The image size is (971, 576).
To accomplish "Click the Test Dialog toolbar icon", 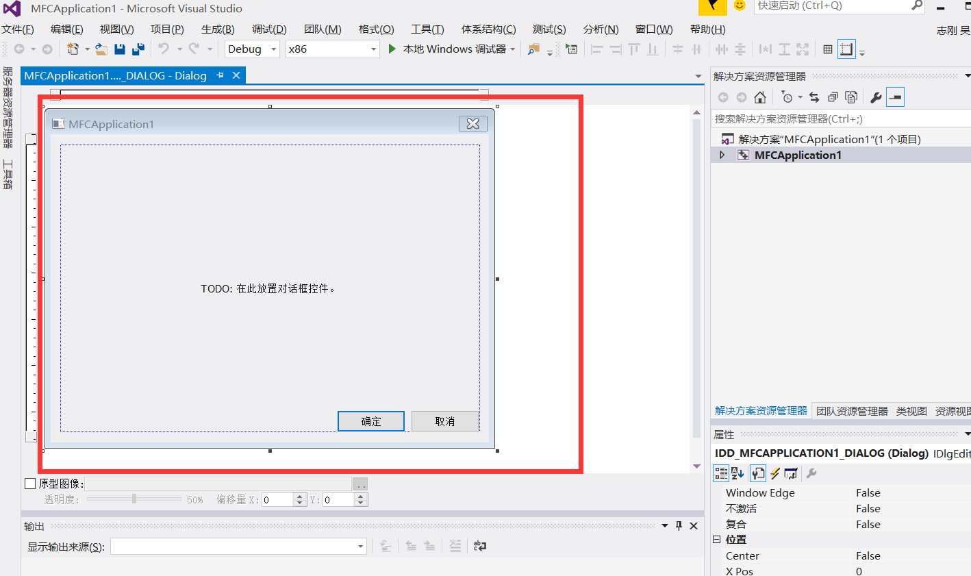I will click(x=571, y=49).
